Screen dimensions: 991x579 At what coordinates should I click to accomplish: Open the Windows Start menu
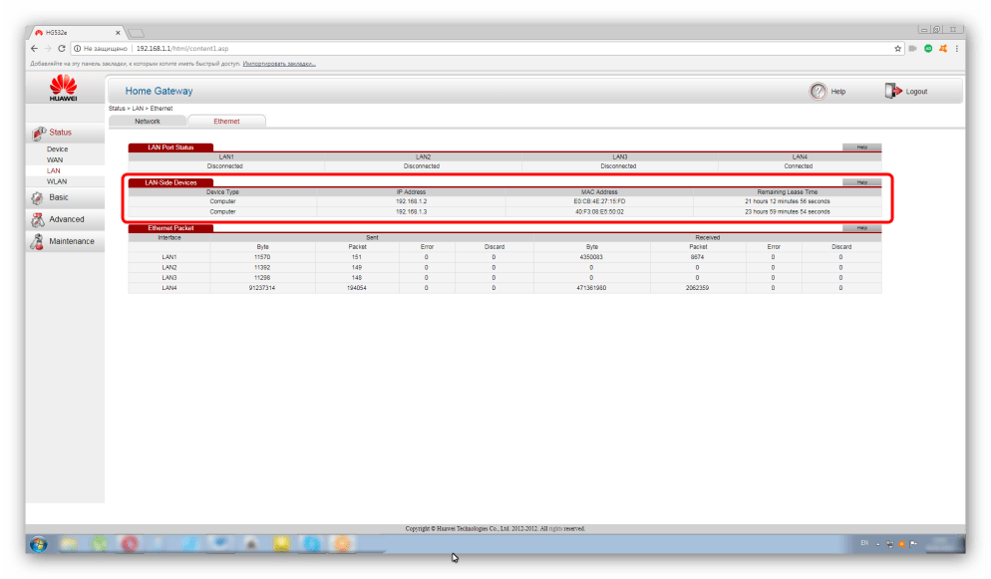click(x=39, y=544)
